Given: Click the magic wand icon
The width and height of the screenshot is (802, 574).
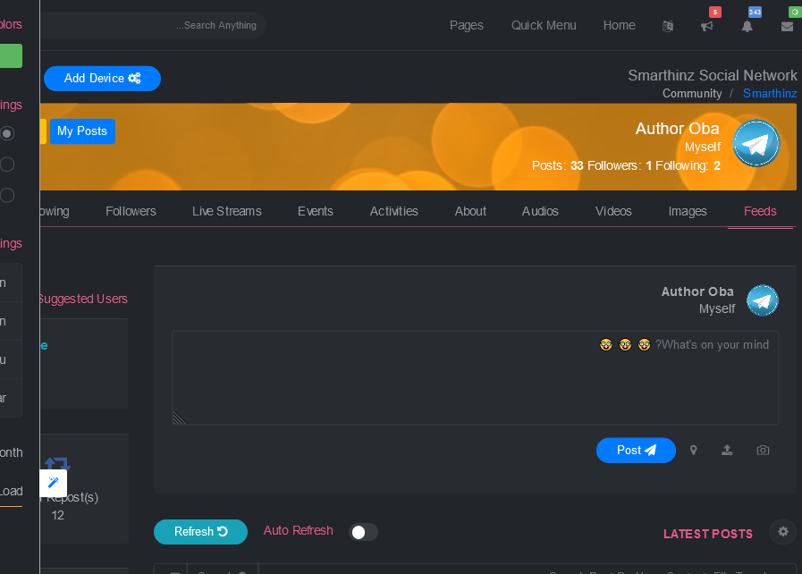Looking at the screenshot, I should pos(54,483).
